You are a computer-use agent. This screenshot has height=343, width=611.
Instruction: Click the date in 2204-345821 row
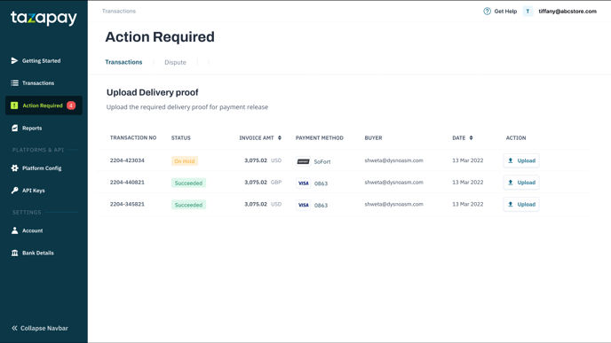pyautogui.click(x=468, y=204)
